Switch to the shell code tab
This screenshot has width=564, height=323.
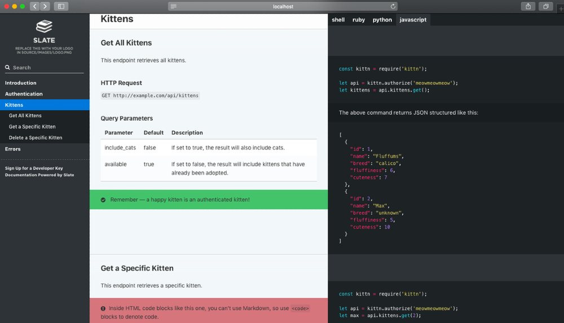[338, 20]
